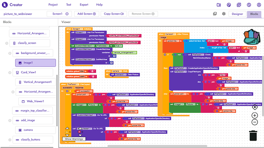Click the Add Screen button

tap(86, 14)
